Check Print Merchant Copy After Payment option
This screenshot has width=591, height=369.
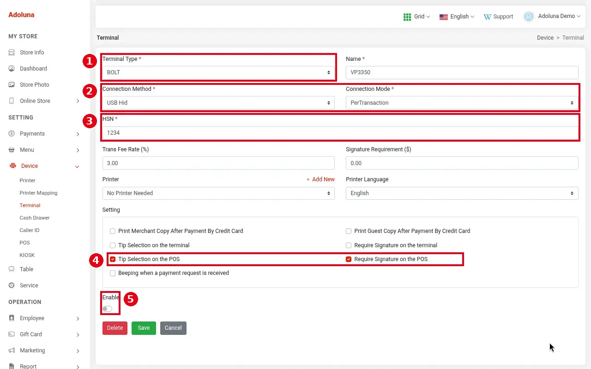pos(113,231)
